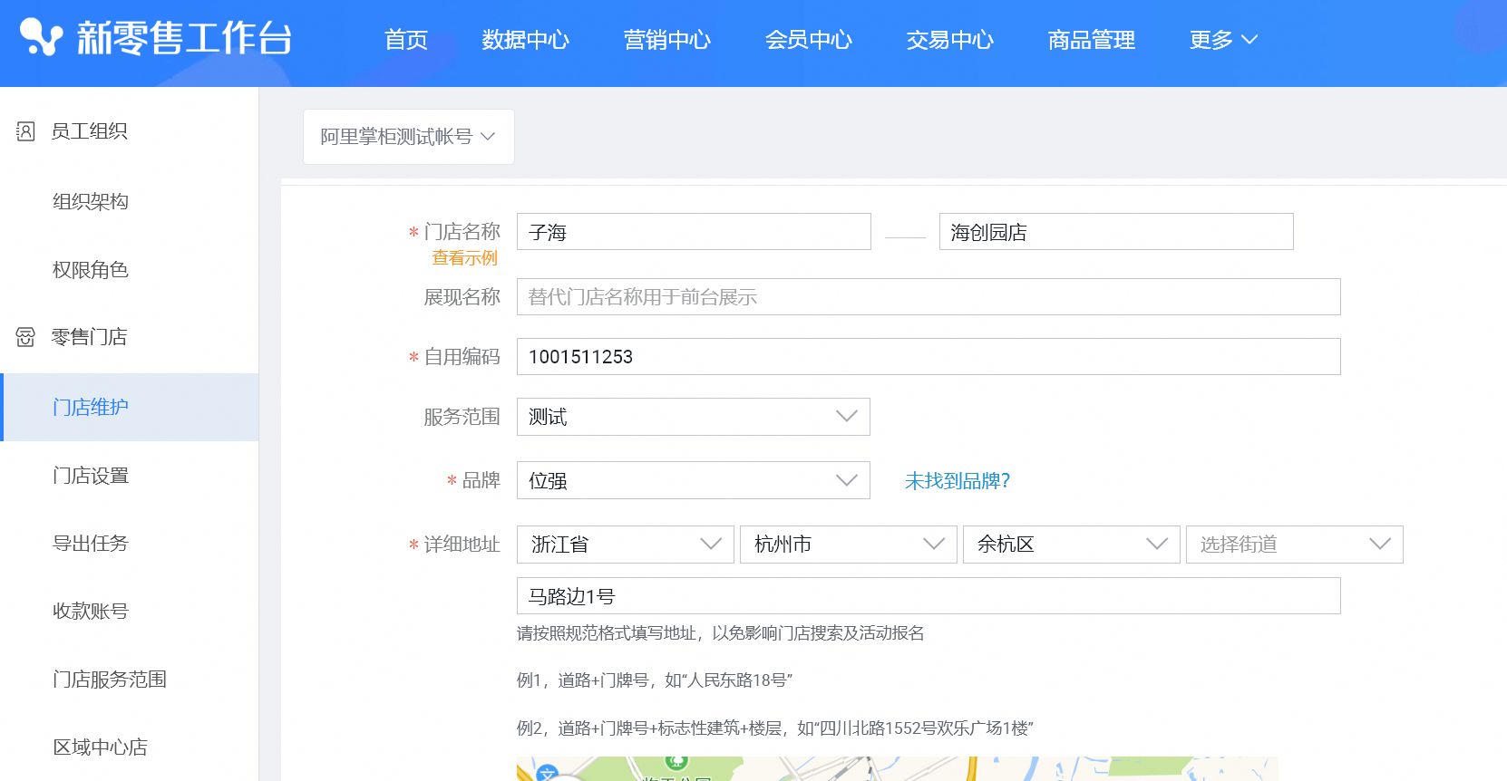
Task: Click the 零售门店 store icon
Action: pos(25,337)
